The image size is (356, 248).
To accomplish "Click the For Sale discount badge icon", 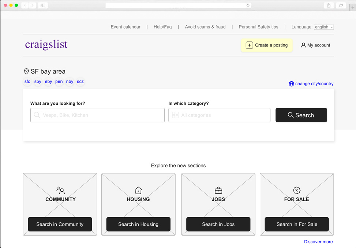I will [x=297, y=190].
